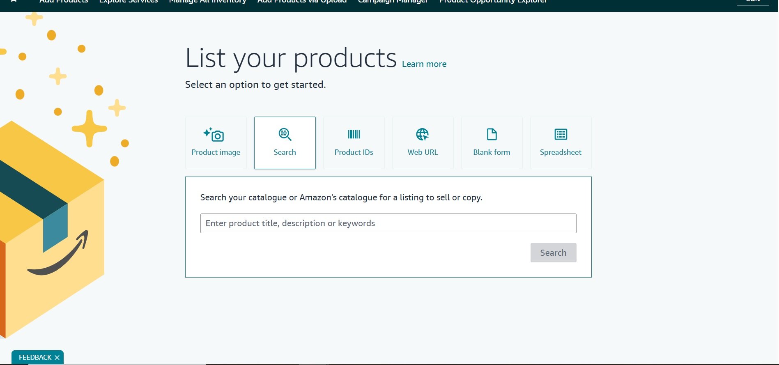Follow the Learn more link

coord(424,64)
